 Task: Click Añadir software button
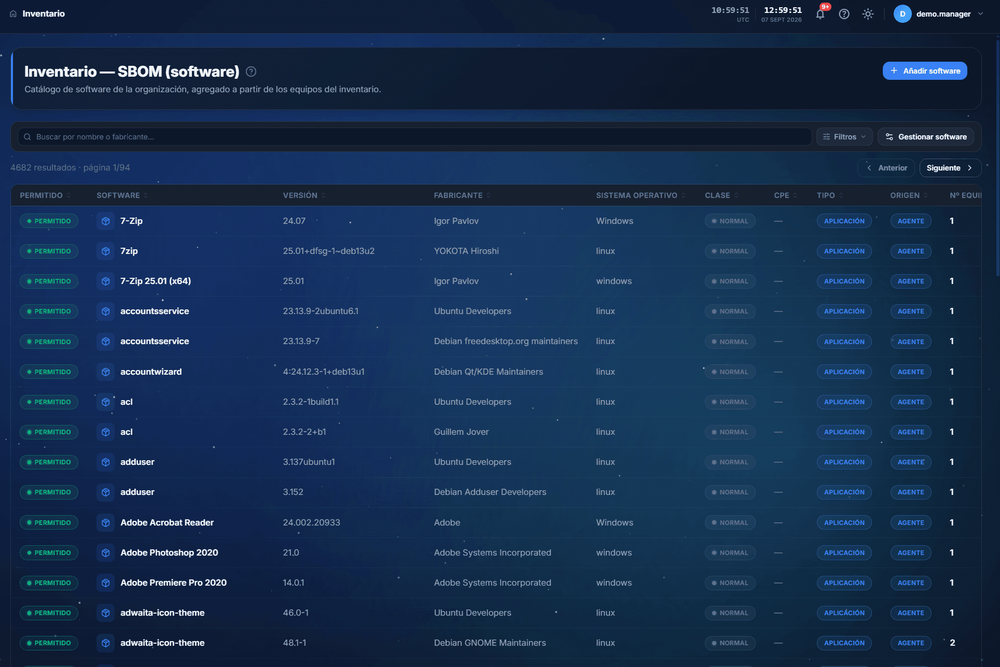point(925,71)
